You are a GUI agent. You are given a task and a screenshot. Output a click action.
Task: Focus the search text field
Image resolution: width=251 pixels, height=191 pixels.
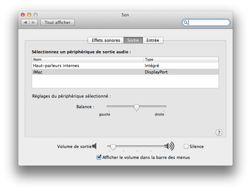click(x=208, y=22)
